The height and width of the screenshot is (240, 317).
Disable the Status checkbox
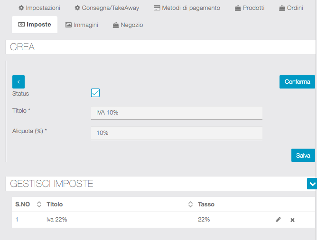[95, 93]
